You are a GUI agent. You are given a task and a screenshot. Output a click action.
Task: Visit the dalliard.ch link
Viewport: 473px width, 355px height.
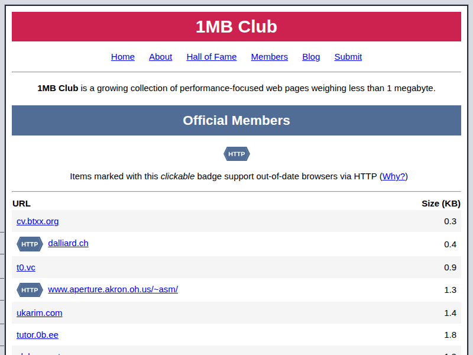pyautogui.click(x=68, y=243)
